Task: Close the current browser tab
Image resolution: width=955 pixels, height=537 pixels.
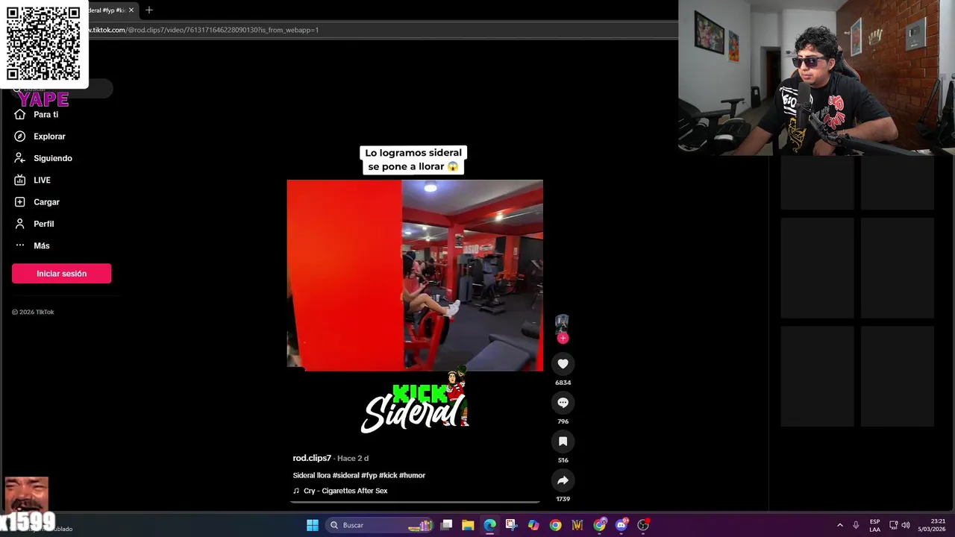Action: 131,10
